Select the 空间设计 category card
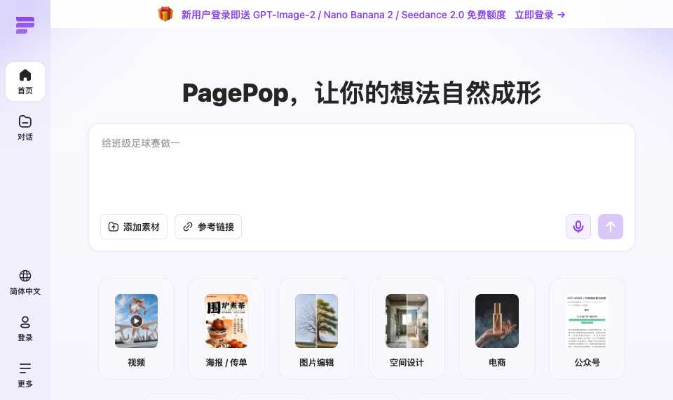 [x=407, y=329]
